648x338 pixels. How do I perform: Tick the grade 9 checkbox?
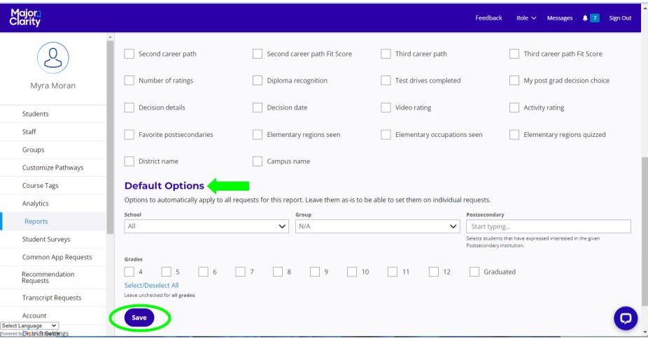click(x=315, y=272)
